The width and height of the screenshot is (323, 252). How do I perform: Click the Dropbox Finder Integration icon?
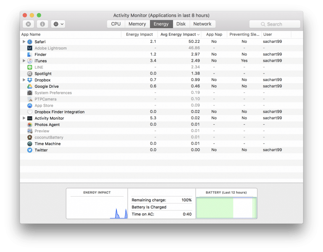point(30,112)
